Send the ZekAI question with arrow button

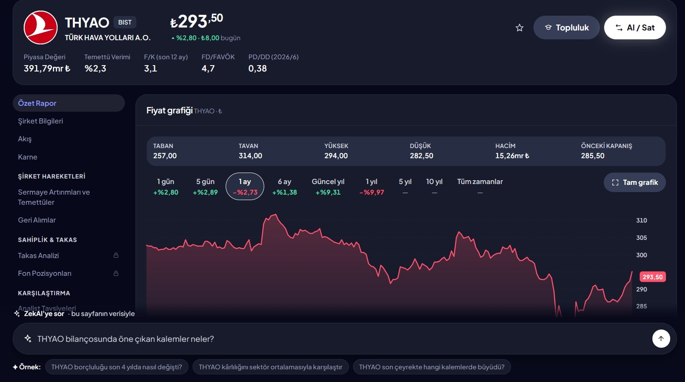(x=661, y=338)
